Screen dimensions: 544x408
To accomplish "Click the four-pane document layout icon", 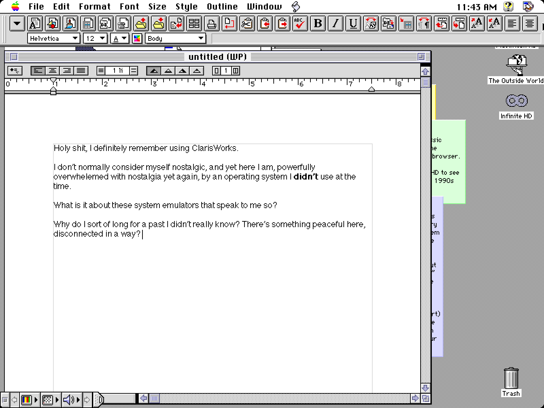I will tap(194, 23).
